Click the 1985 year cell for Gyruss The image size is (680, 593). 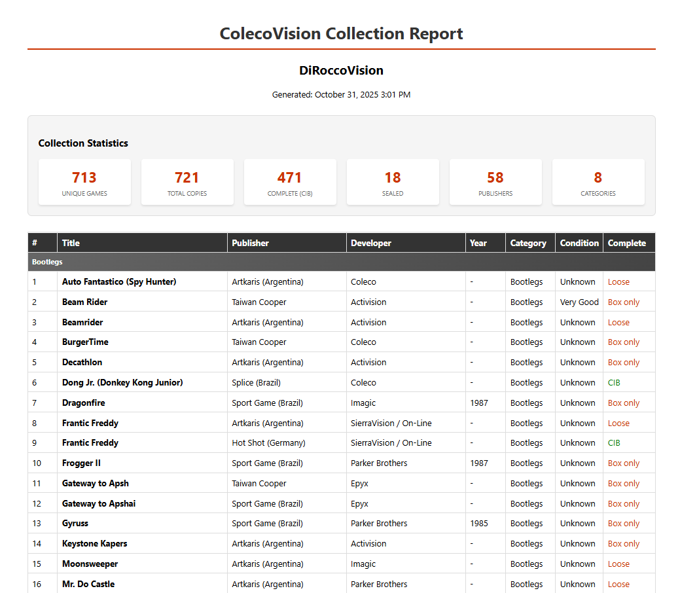click(x=479, y=524)
